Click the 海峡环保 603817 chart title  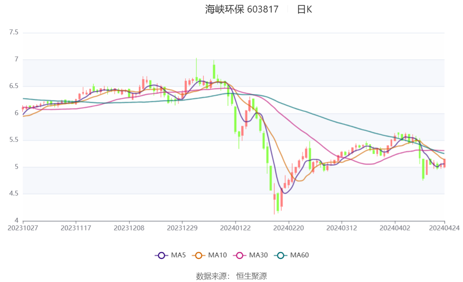point(242,9)
